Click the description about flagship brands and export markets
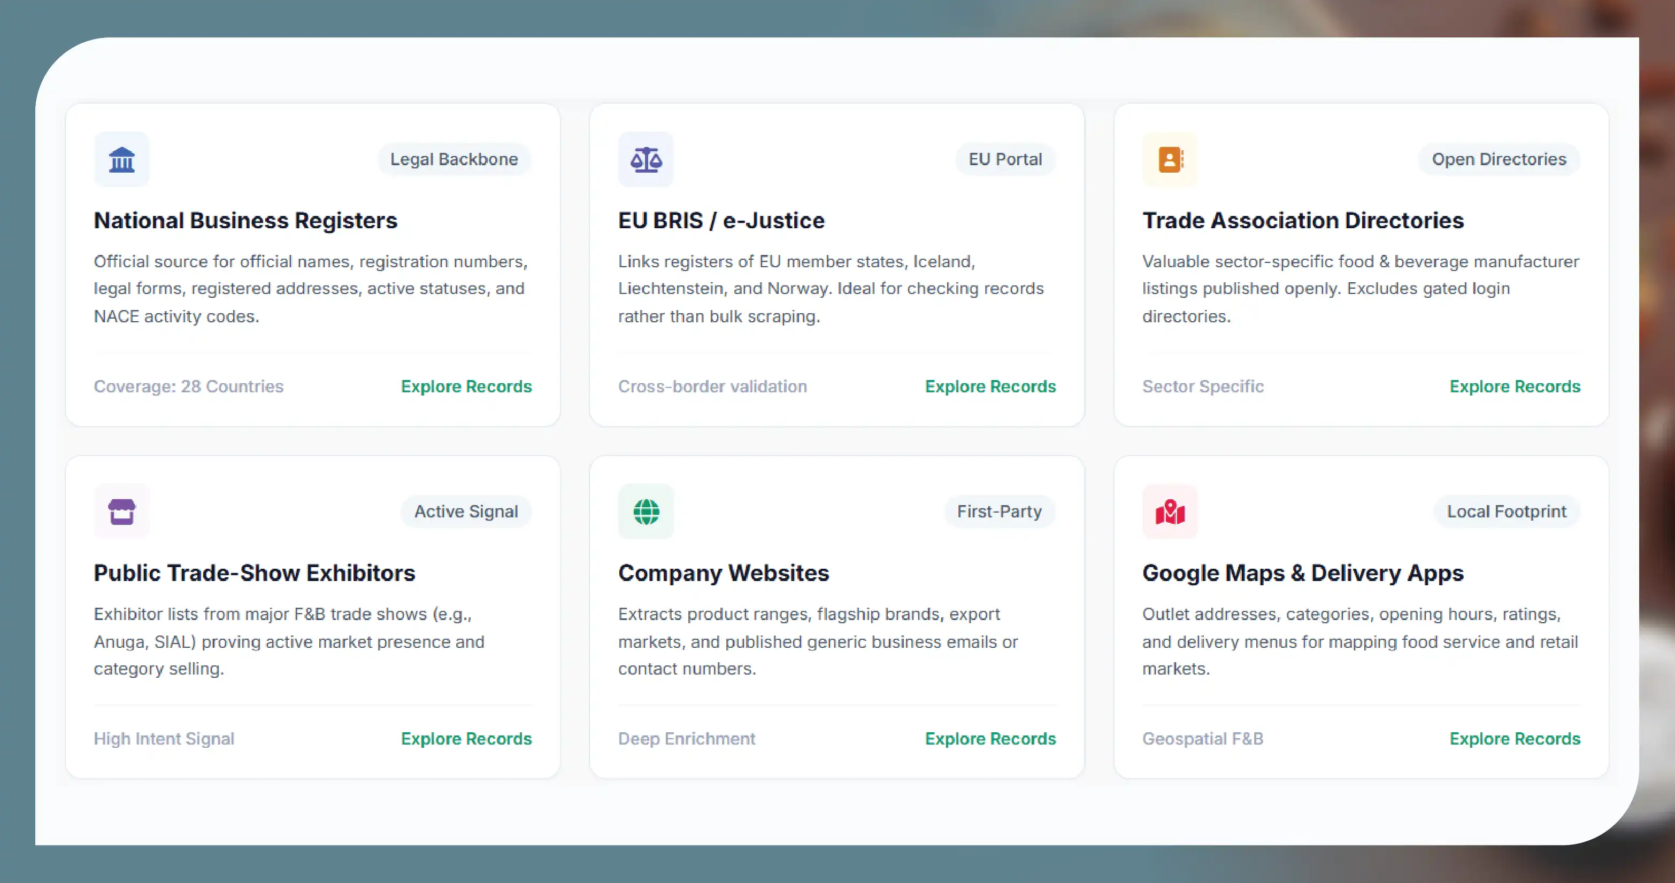This screenshot has height=883, width=1675. [818, 641]
